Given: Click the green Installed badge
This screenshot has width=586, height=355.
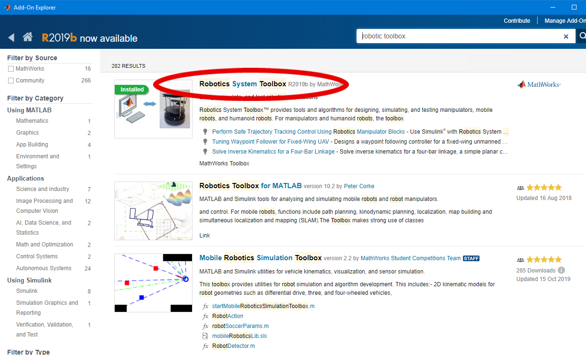Looking at the screenshot, I should (132, 89).
